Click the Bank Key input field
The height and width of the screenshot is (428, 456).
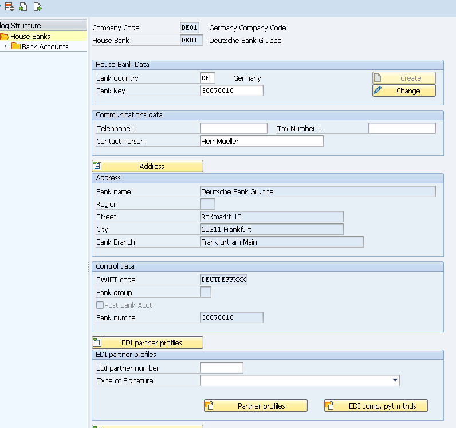(x=232, y=91)
